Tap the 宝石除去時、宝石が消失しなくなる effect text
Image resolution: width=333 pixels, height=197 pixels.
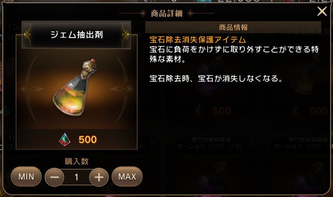[216, 78]
